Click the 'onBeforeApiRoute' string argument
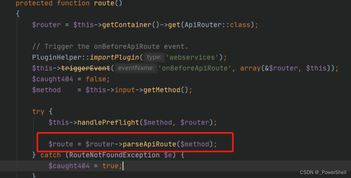The width and height of the screenshot is (351, 178). point(195,68)
